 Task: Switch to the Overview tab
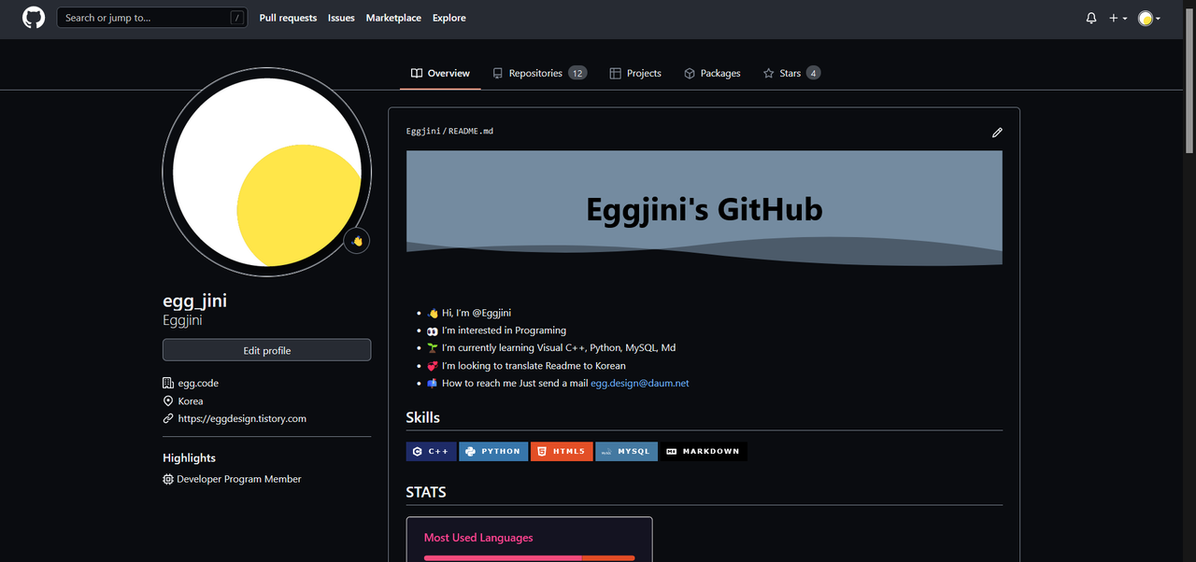coord(440,73)
